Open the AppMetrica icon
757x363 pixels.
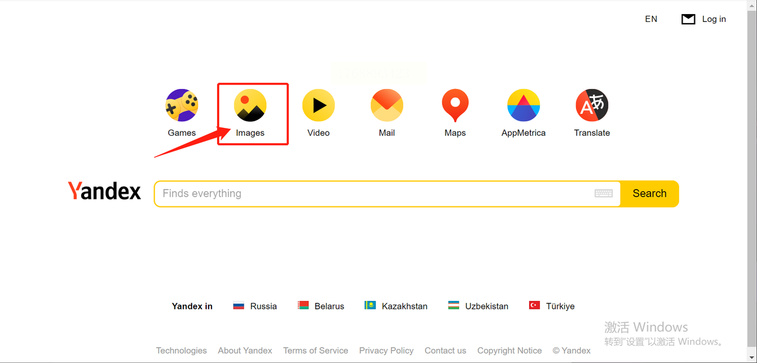524,105
